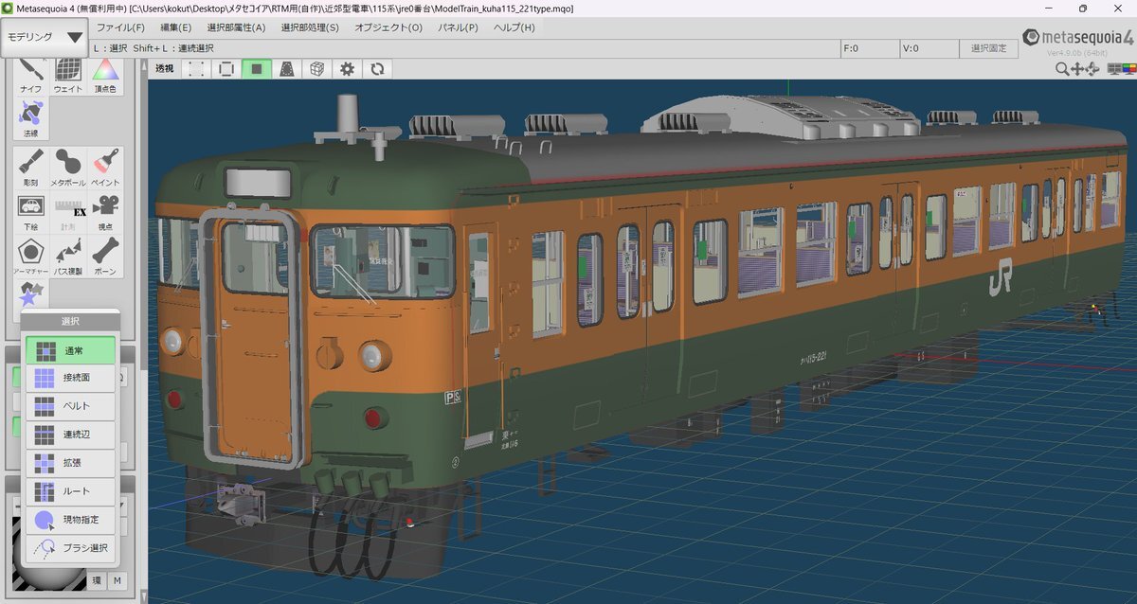The width and height of the screenshot is (1137, 604).
Task: Select the ペイント (Paint) tool
Action: (x=105, y=167)
